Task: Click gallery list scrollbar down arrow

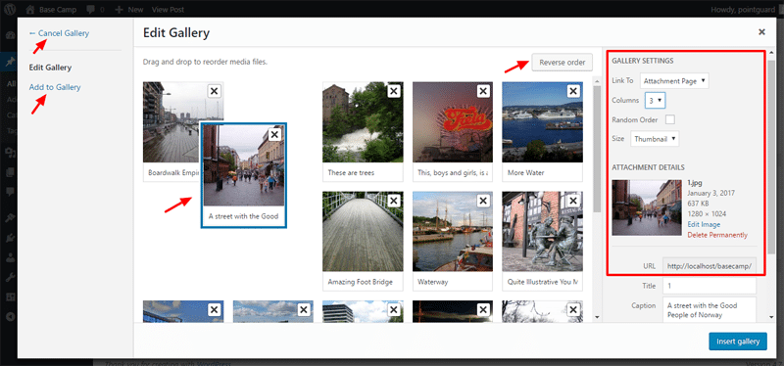Action: point(597,317)
